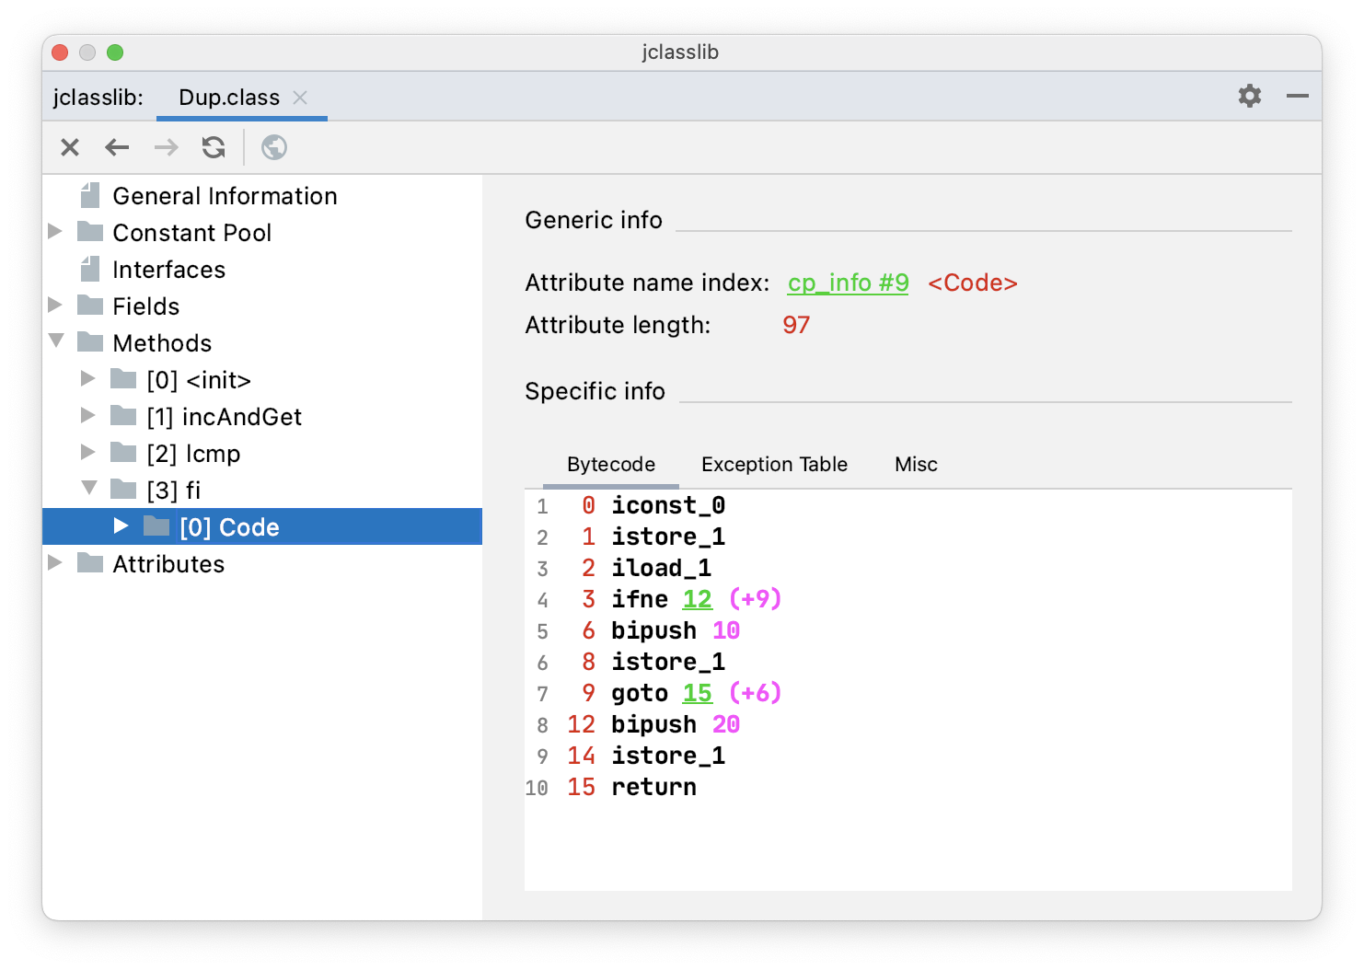
Task: Click the minimize panel dash icon
Action: [1298, 96]
